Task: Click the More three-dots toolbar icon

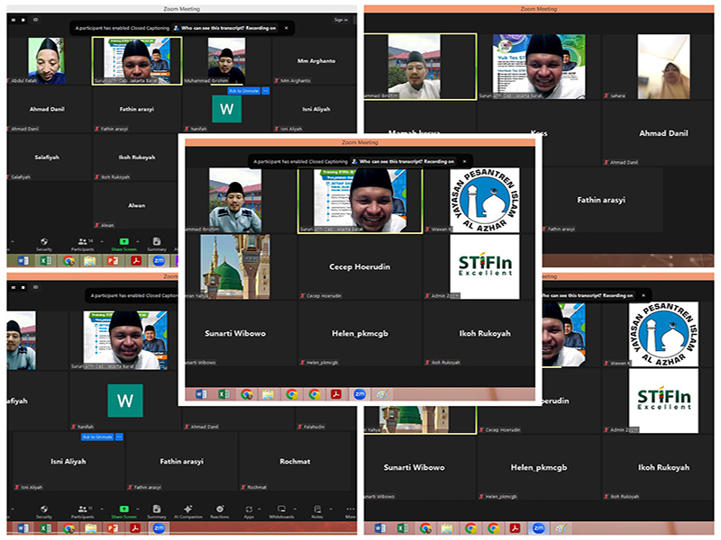Action: [x=350, y=510]
